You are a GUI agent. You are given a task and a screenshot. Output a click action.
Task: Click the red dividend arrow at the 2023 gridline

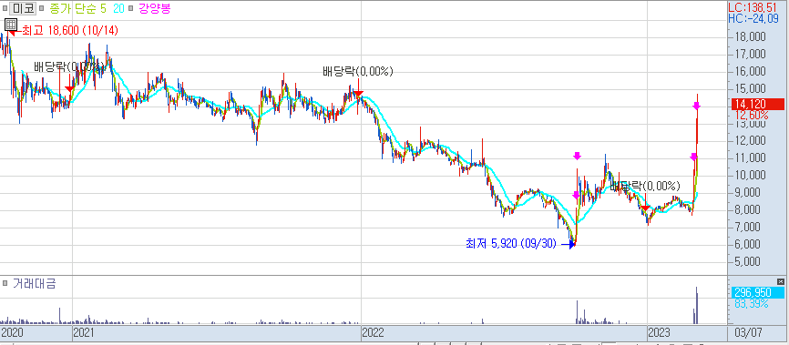tap(646, 208)
